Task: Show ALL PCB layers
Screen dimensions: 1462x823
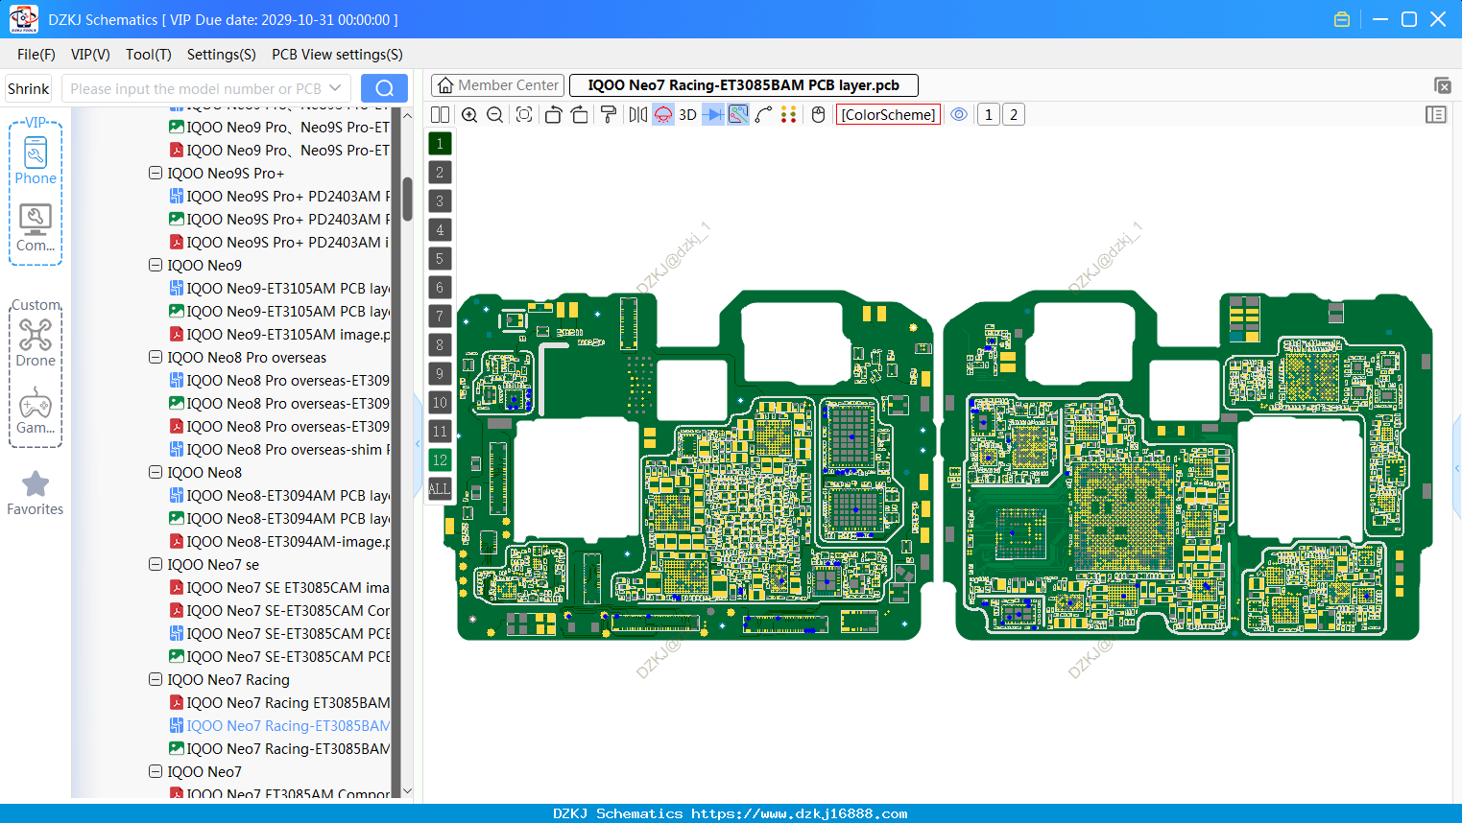Action: click(440, 489)
